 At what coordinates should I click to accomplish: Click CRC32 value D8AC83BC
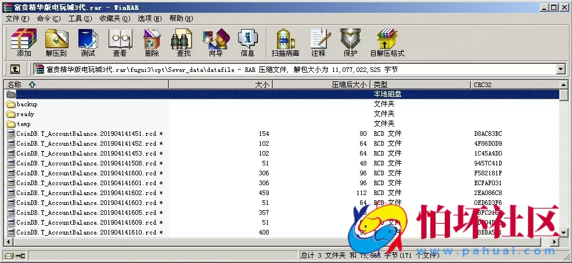[488, 134]
